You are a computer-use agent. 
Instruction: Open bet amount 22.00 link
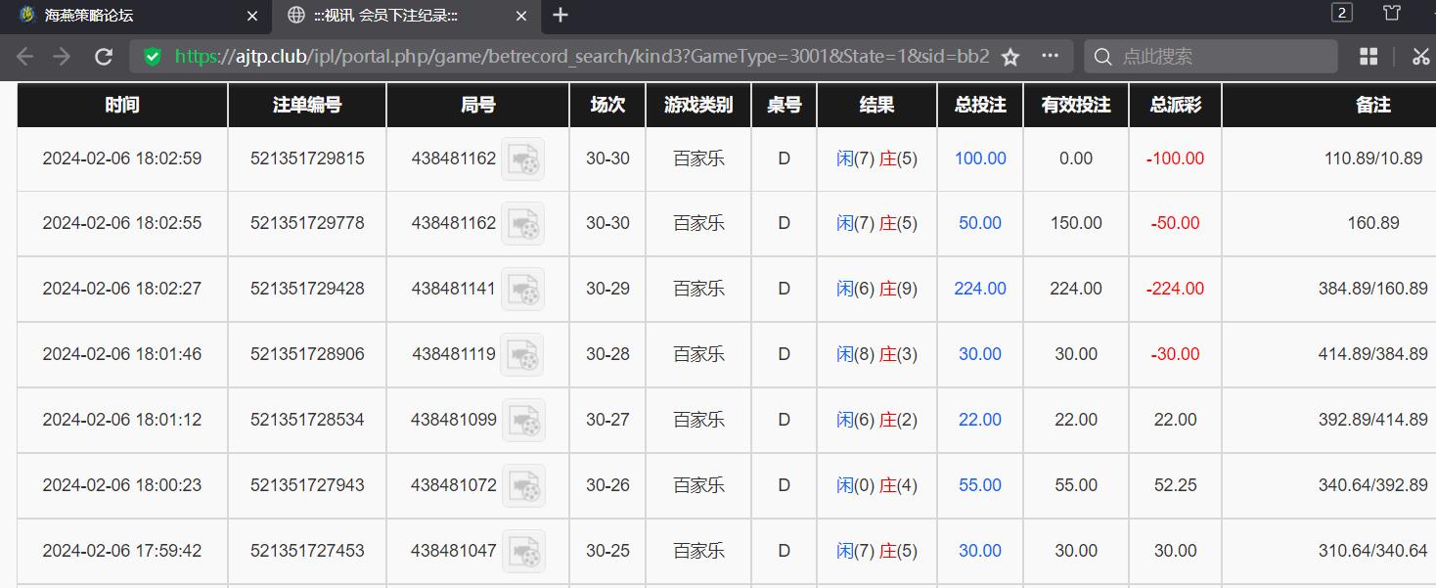980,420
